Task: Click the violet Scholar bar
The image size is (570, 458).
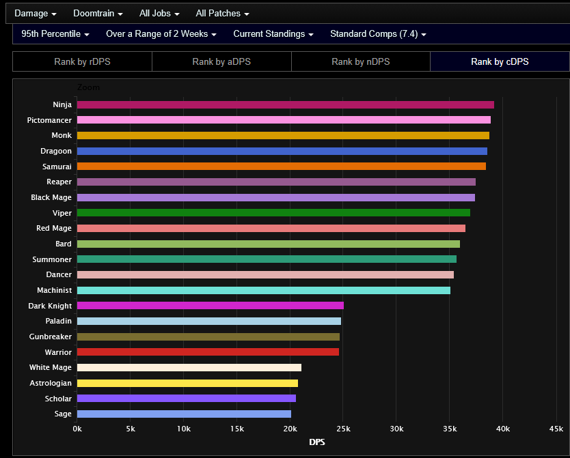Action: tap(187, 399)
